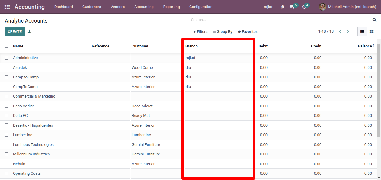Sort by Reference column header
The image size is (381, 180).
click(x=100, y=46)
